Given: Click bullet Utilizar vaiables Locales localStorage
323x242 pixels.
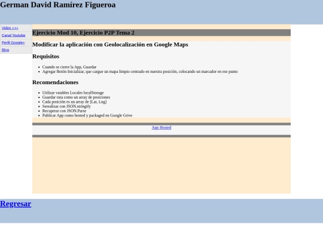Looking at the screenshot, I should (x=73, y=93).
